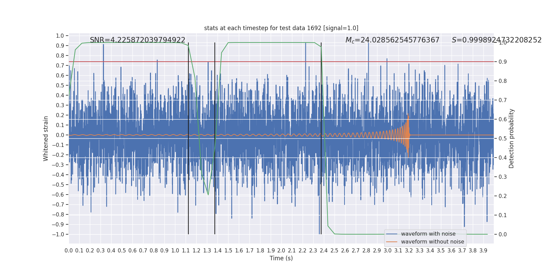Click the 0.0 tick on the Time axis
549x274 pixels.
click(x=69, y=251)
